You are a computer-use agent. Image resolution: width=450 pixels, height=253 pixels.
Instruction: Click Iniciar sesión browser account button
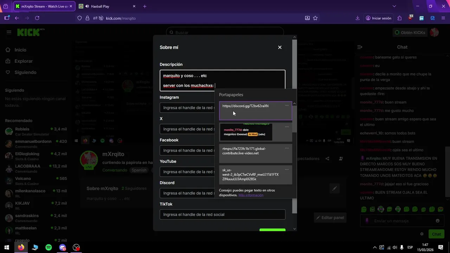point(378,18)
